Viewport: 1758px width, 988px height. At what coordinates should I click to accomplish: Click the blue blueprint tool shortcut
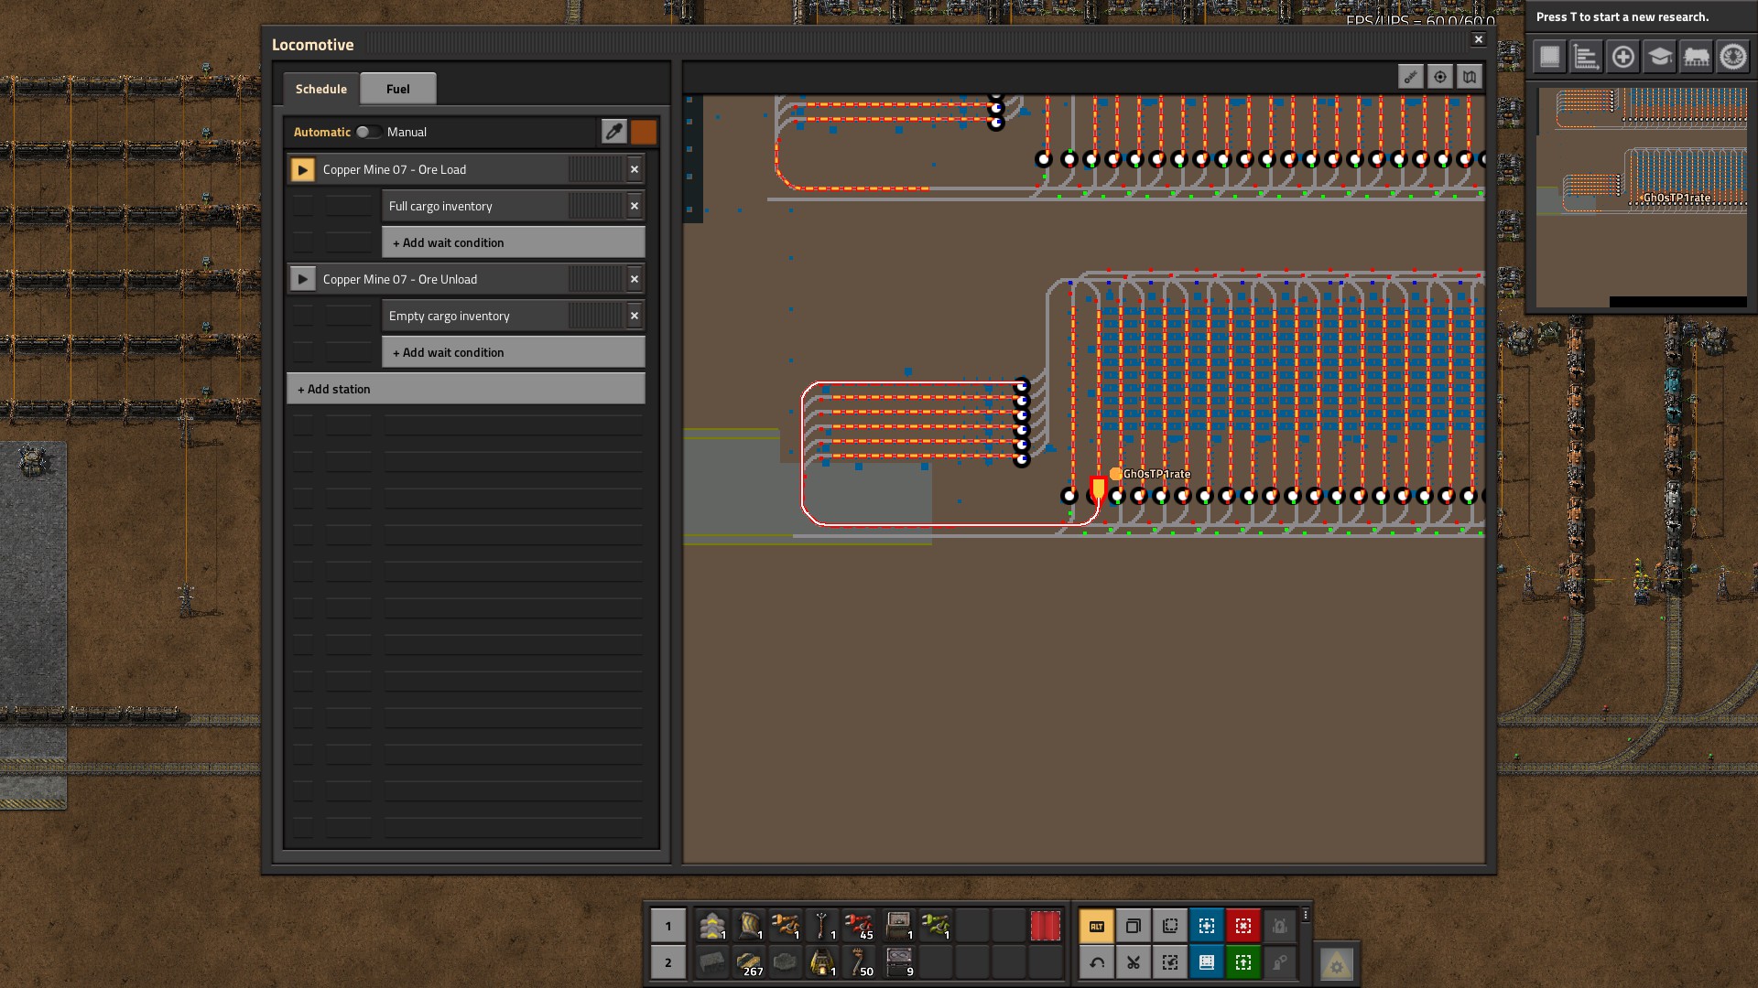[x=1207, y=926]
